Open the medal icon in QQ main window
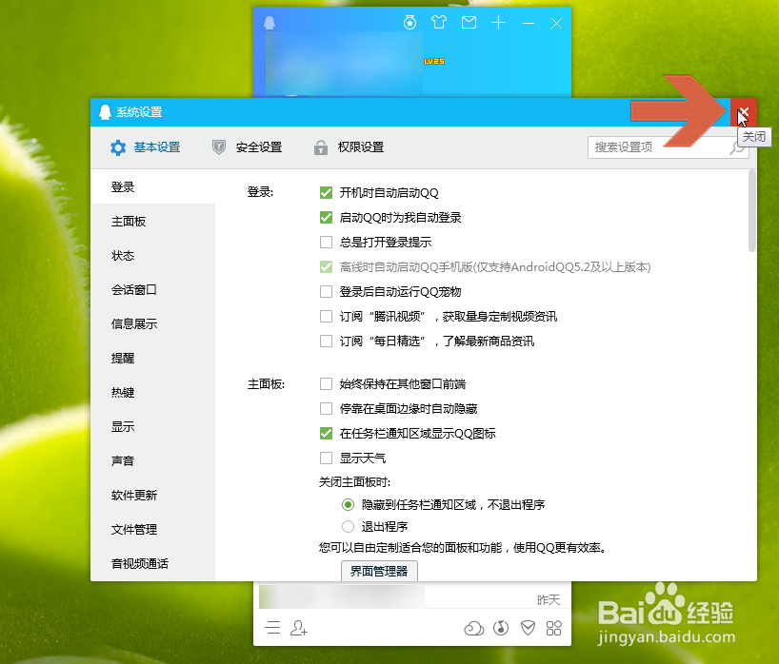The height and width of the screenshot is (664, 779). tap(409, 22)
